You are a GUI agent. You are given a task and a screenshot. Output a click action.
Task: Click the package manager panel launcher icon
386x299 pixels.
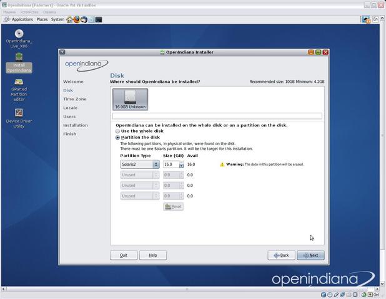click(x=91, y=19)
